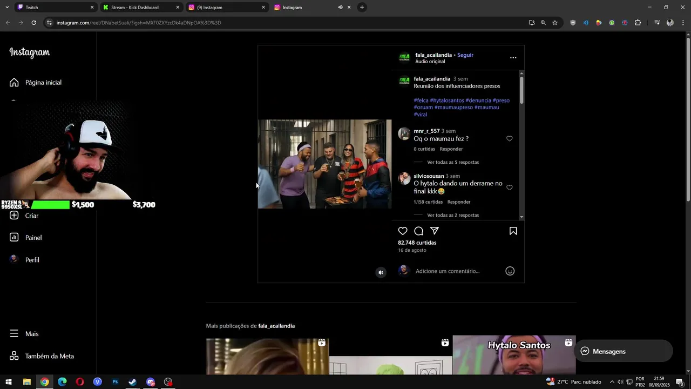Reload the page

pyautogui.click(x=33, y=23)
